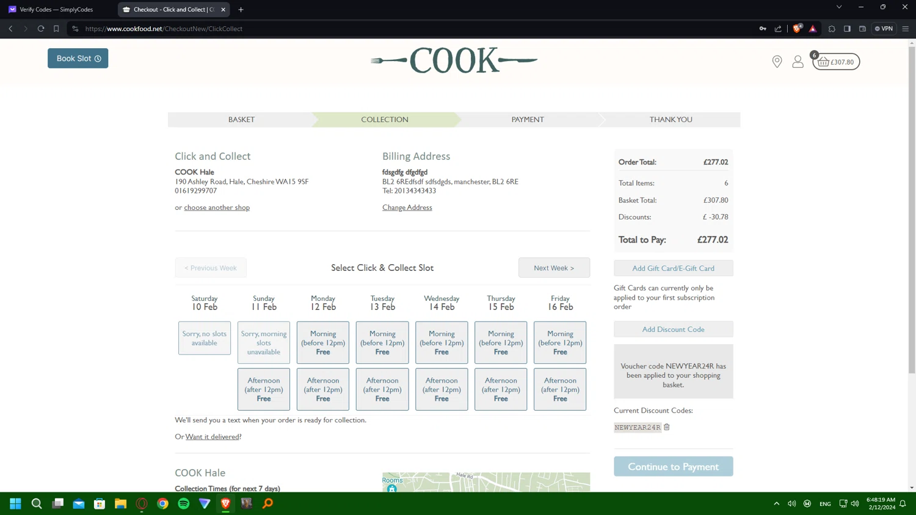
Task: Open Chrome from taskbar
Action: click(162, 503)
